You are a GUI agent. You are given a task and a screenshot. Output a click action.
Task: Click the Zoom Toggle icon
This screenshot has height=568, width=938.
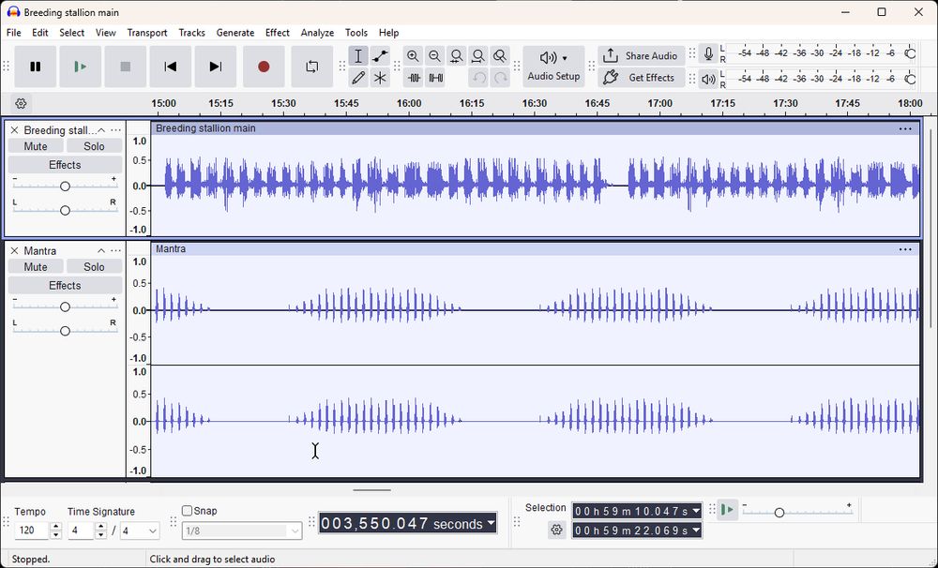point(500,56)
